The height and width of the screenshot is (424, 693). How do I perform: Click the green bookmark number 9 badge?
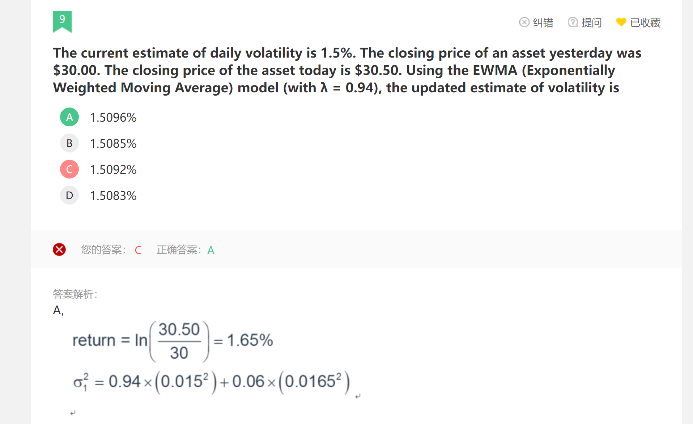coord(62,21)
